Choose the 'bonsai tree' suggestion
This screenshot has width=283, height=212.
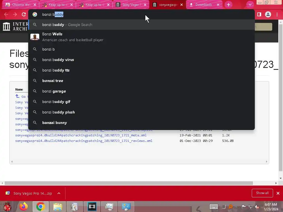[141, 81]
